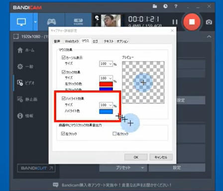Pick the dark blue right-click color swatch
Viewport: 223px width, 191px height.
[x=106, y=89]
